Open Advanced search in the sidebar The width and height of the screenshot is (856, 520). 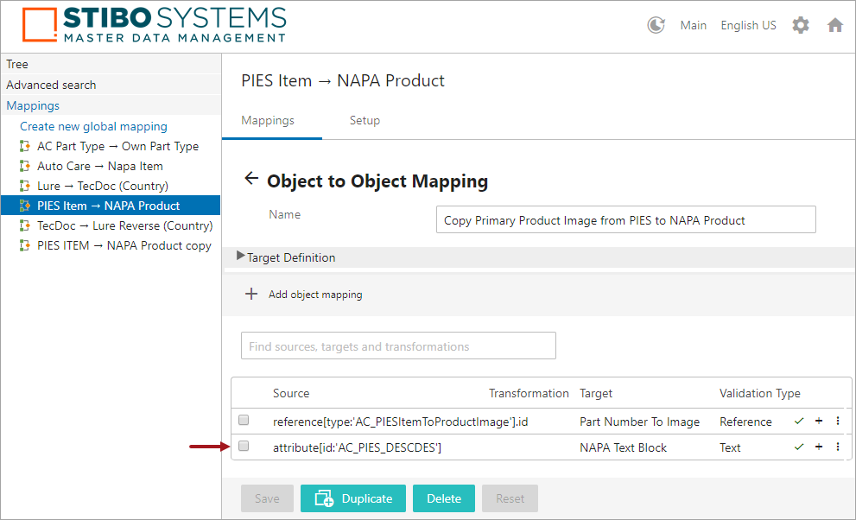coord(111,85)
